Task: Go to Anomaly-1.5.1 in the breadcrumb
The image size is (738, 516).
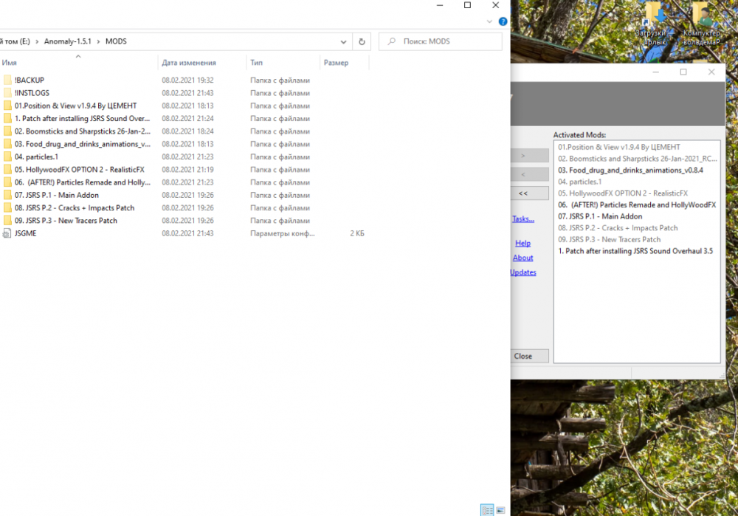Action: point(68,41)
